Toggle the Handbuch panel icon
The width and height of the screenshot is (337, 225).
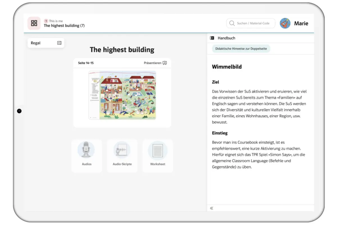pos(212,38)
